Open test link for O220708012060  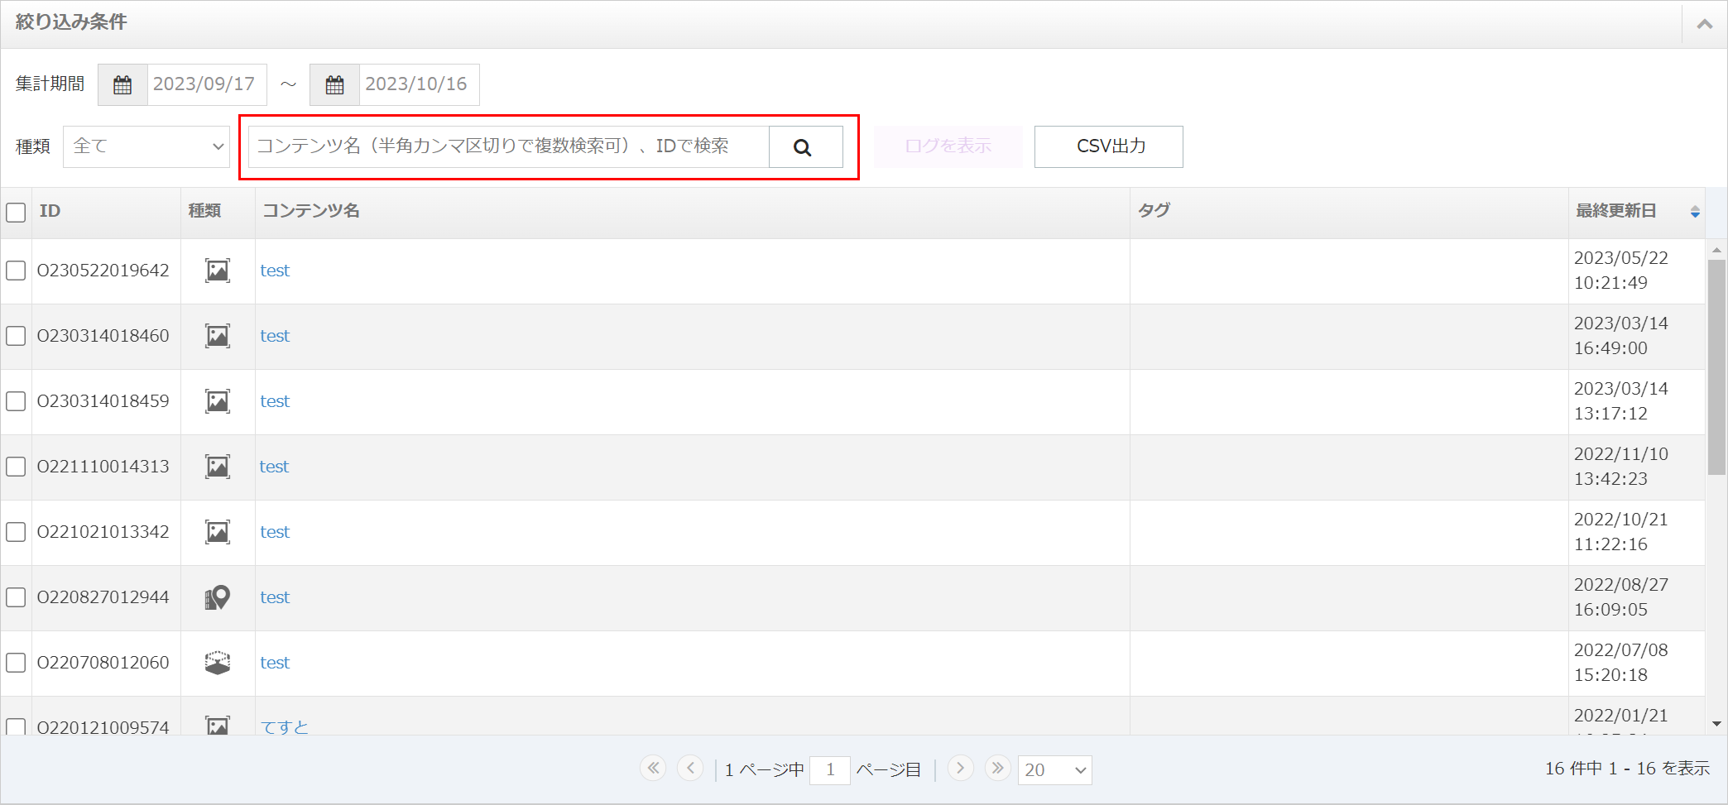coord(275,663)
